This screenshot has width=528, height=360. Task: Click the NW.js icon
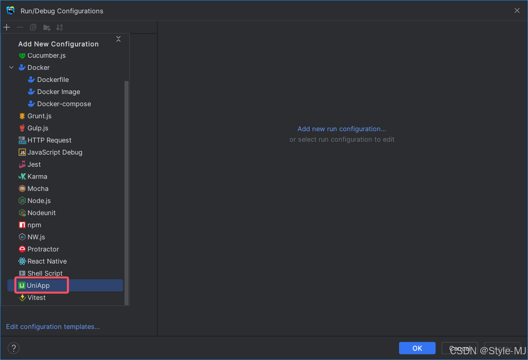click(x=22, y=237)
